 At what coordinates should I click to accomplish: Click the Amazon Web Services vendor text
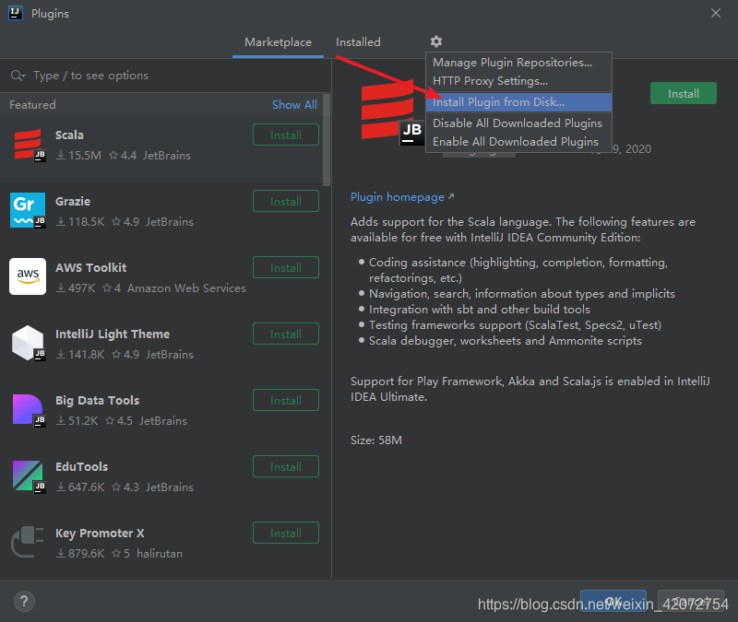[x=187, y=288]
